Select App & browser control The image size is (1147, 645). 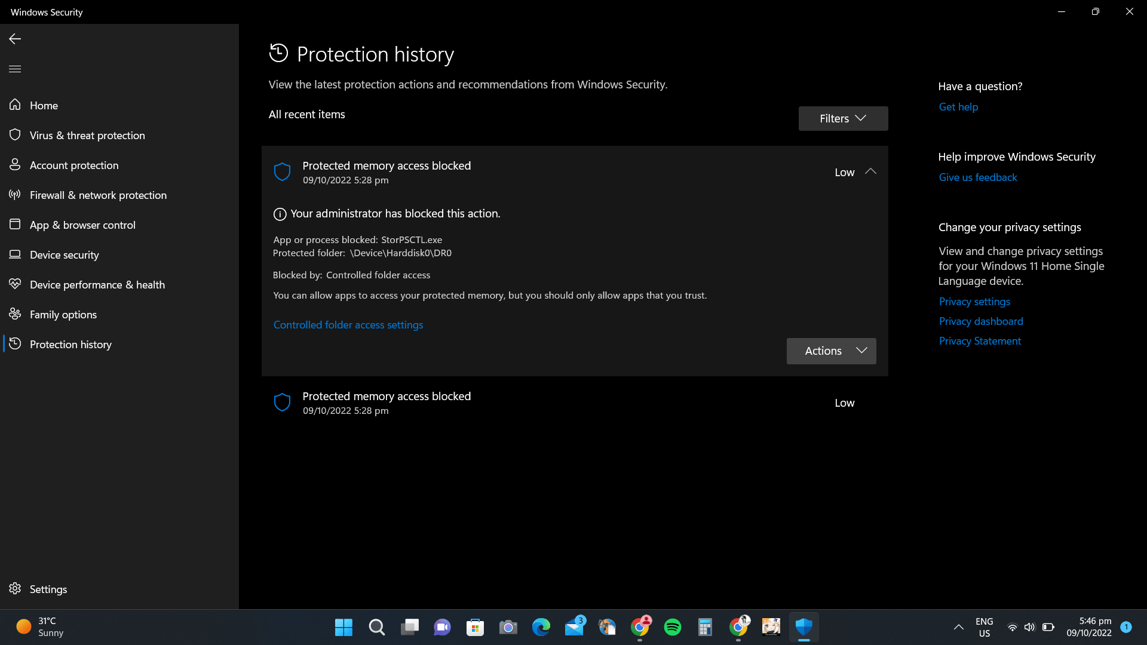click(x=82, y=225)
